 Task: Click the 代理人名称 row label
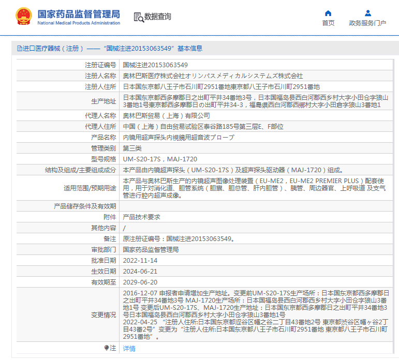pyautogui.click(x=100, y=116)
